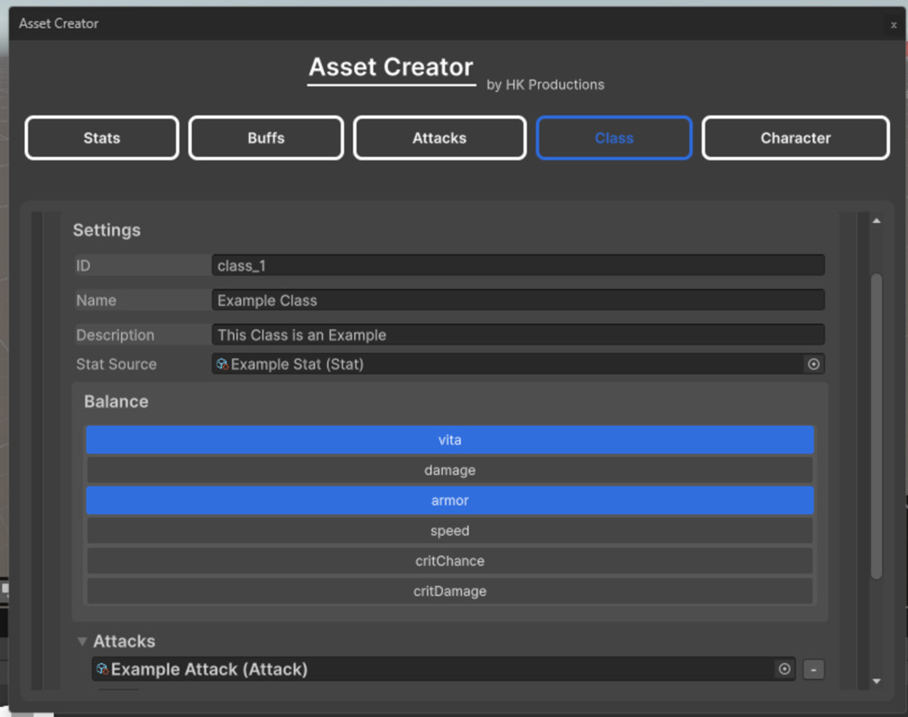
Task: Open the Buffs section
Action: pos(265,137)
